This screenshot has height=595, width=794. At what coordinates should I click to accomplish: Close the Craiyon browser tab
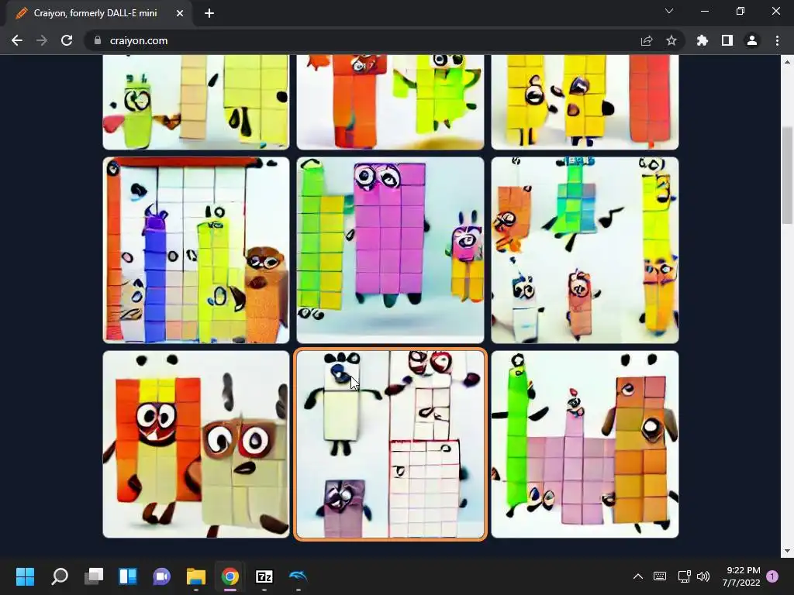[180, 13]
